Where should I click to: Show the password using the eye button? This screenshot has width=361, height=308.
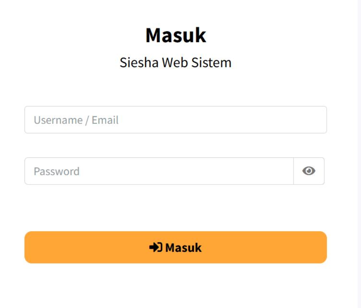click(x=309, y=171)
